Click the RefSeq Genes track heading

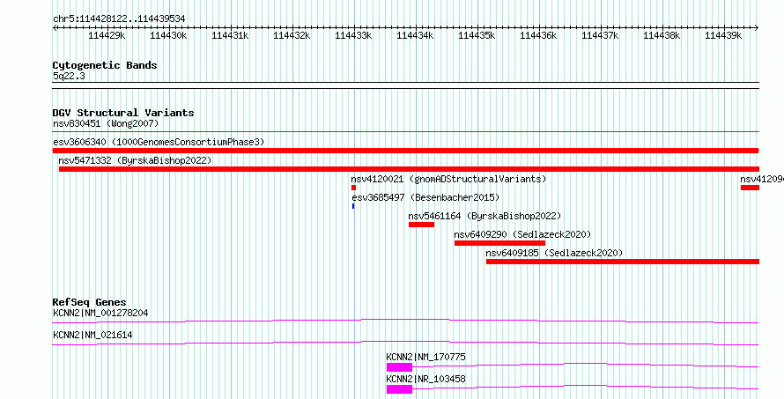point(90,302)
